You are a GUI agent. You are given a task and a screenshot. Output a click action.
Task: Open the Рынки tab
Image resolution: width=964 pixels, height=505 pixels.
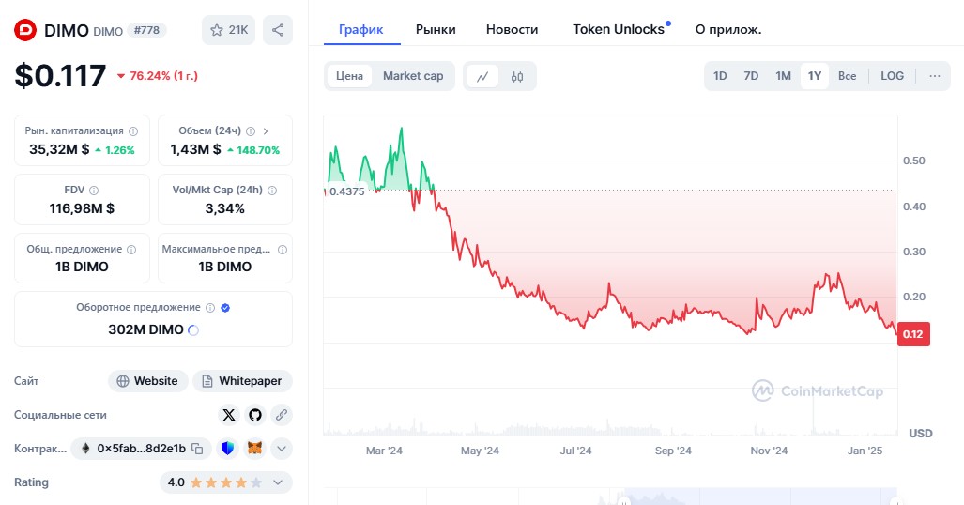(x=436, y=29)
